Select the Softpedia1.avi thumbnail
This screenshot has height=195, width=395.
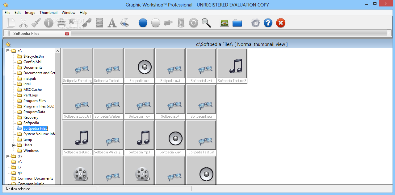201,66
